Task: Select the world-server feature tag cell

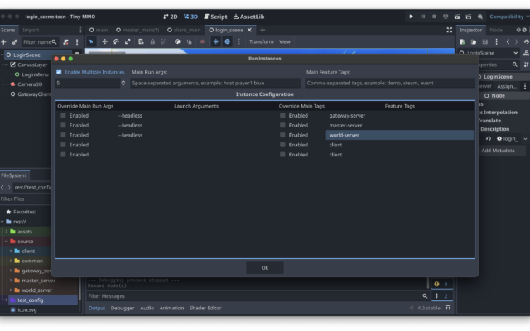Action: click(399, 135)
